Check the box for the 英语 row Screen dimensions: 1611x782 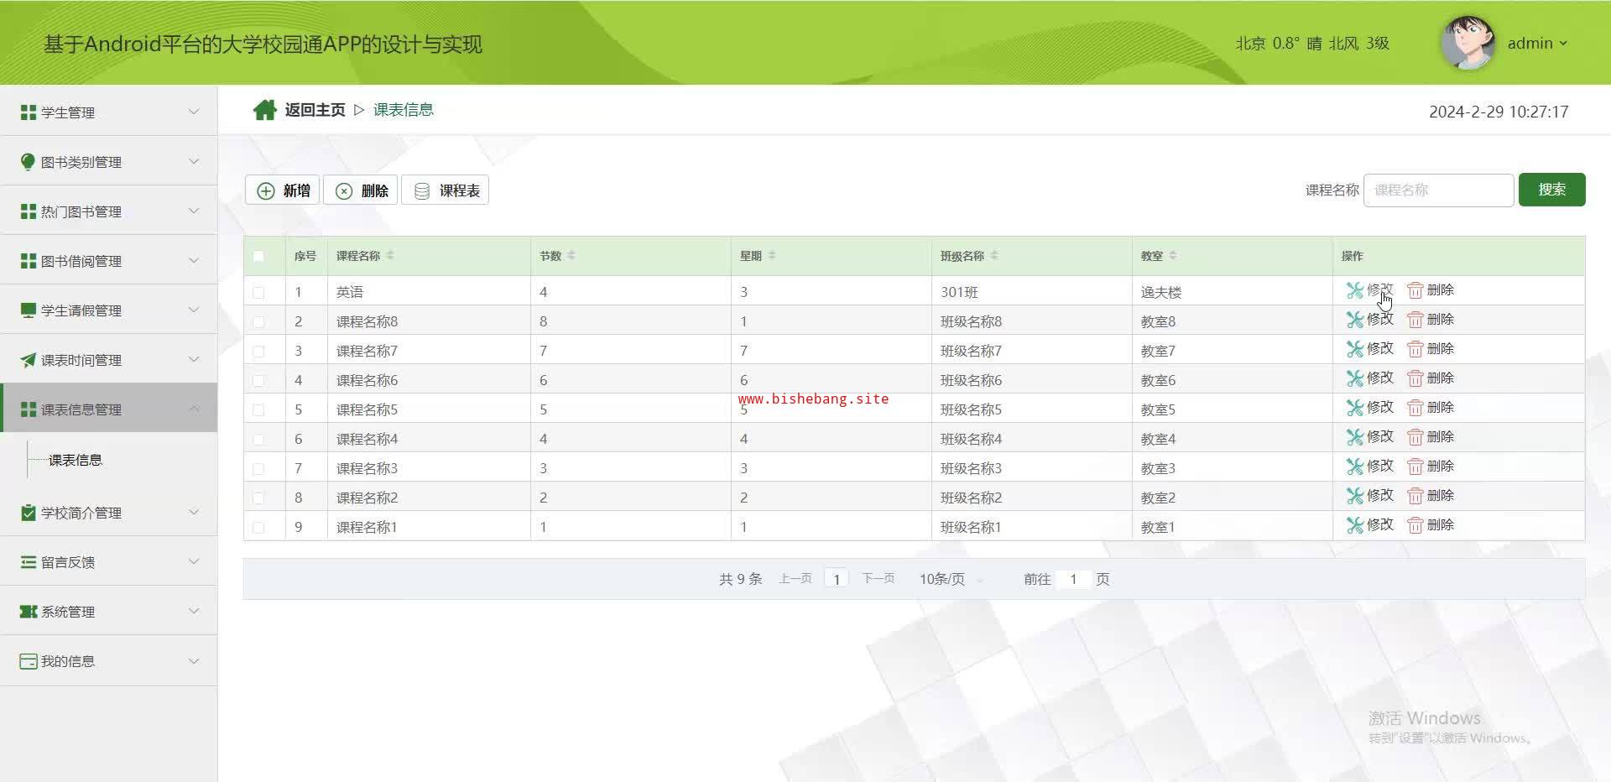258,293
